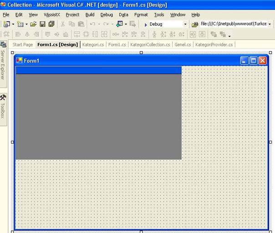Open the Undo history dropdown arrow
This screenshot has width=275, height=233.
click(99, 24)
